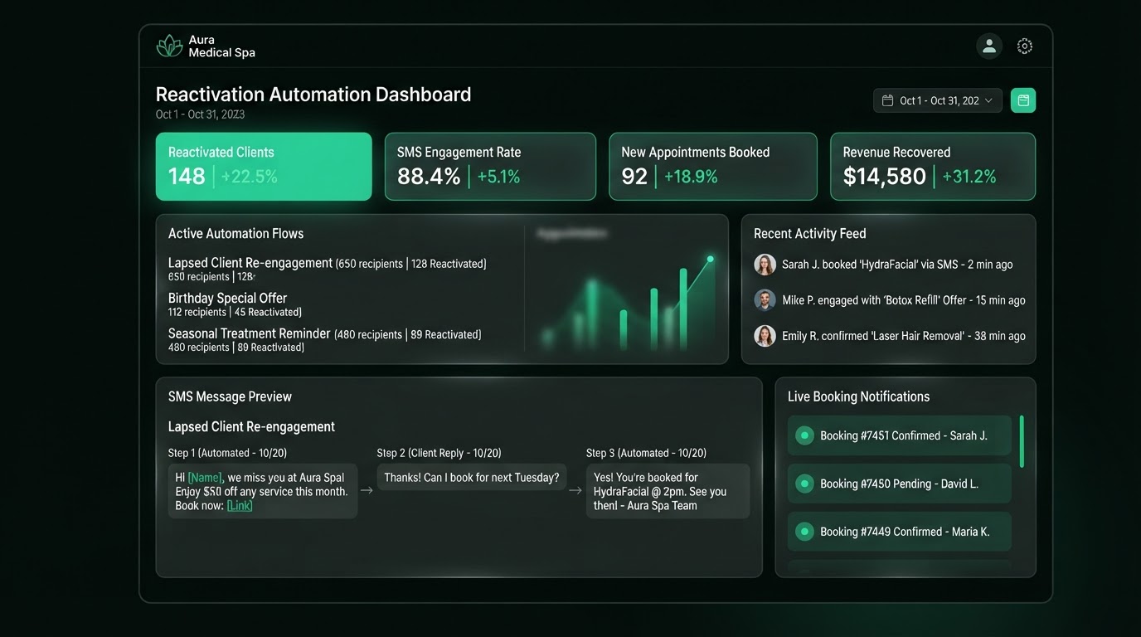Open Lapsed Client Re-engagement flow
1141x637 pixels.
pos(328,270)
